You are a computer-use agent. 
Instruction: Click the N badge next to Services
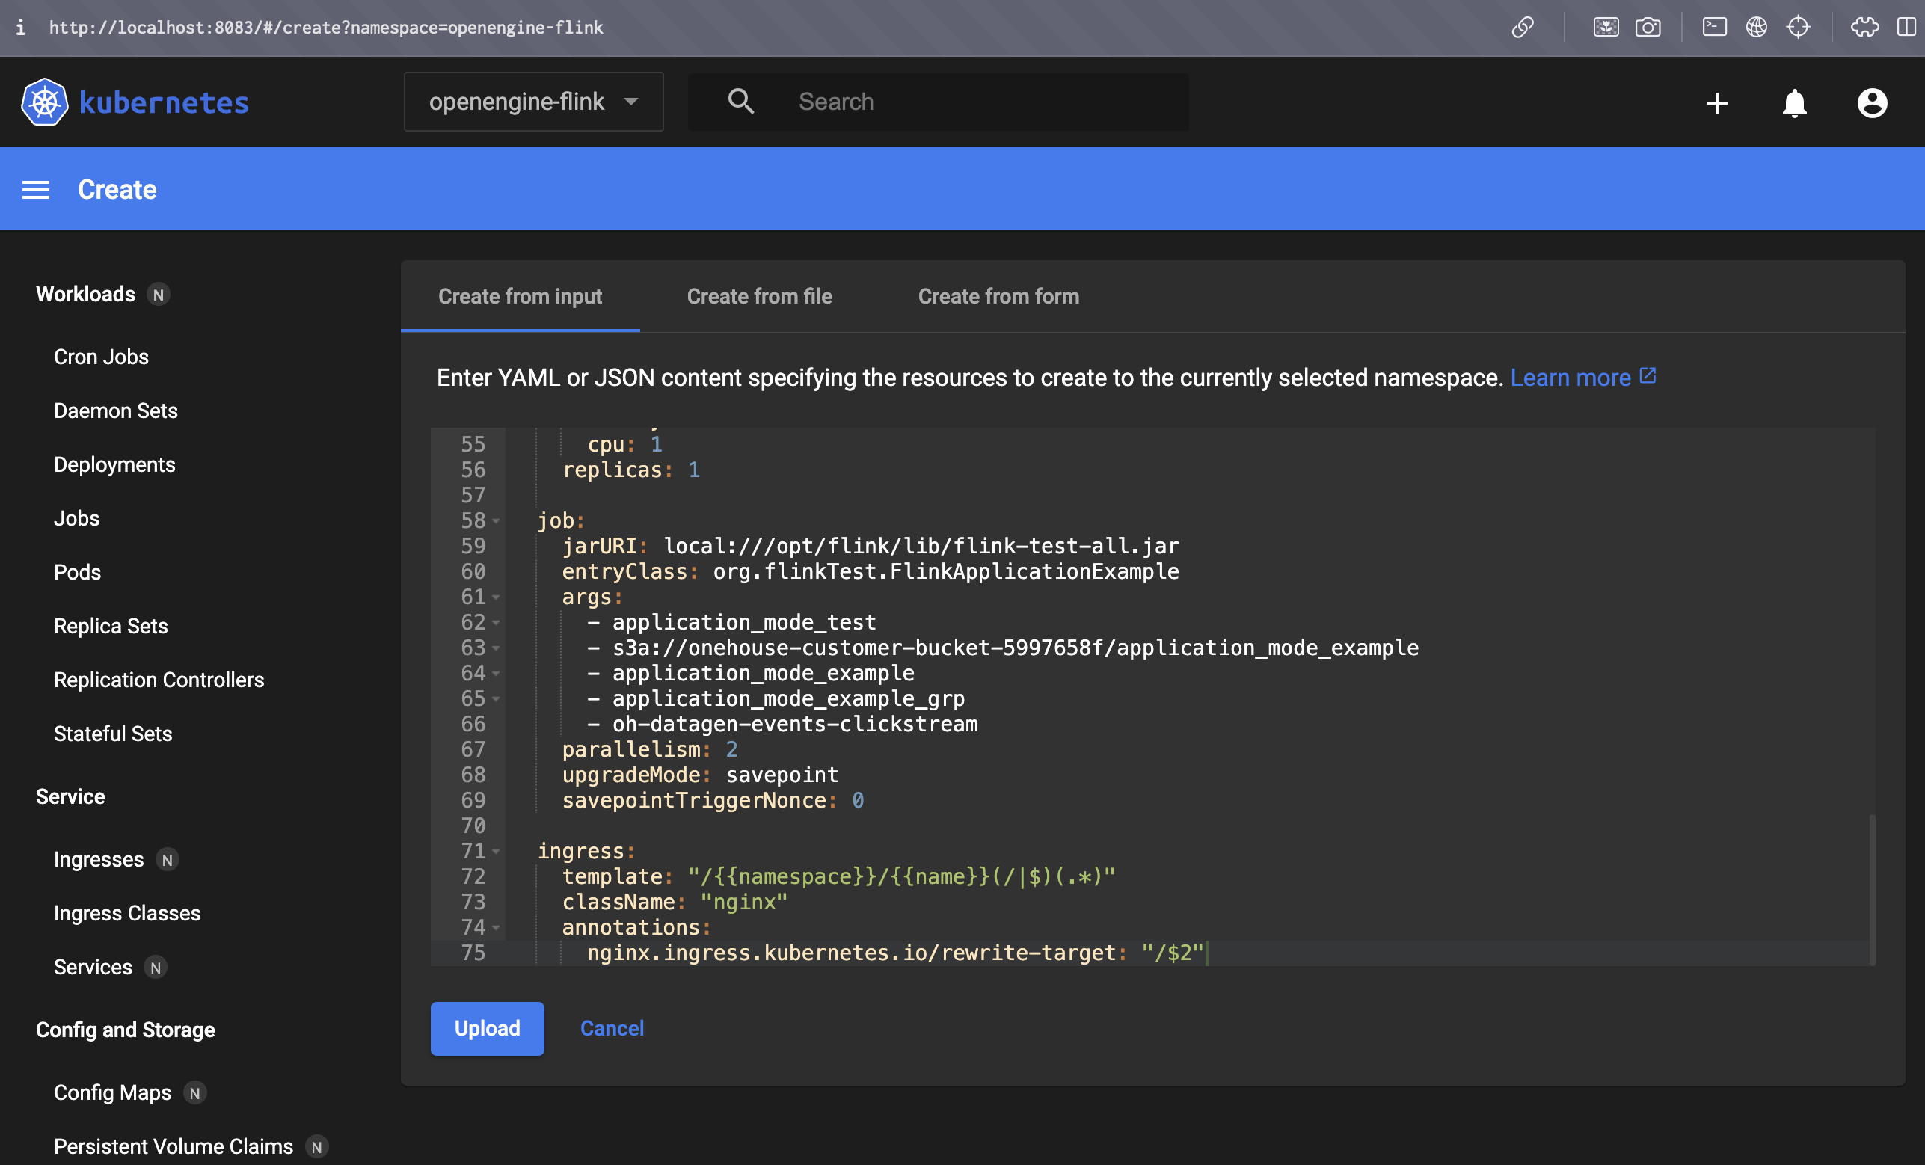pyautogui.click(x=156, y=968)
